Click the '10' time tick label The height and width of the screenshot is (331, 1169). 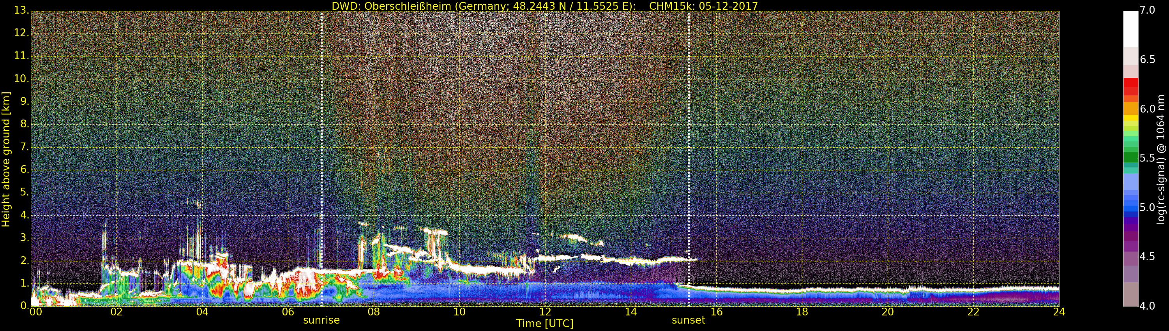click(459, 312)
